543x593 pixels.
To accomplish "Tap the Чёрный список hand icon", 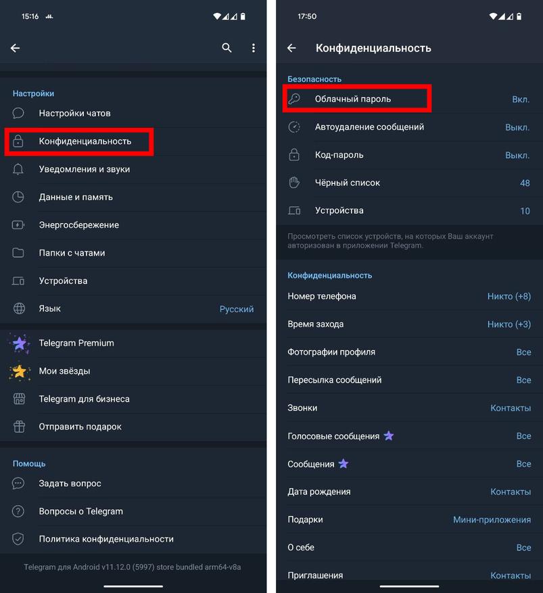I will pyautogui.click(x=294, y=183).
